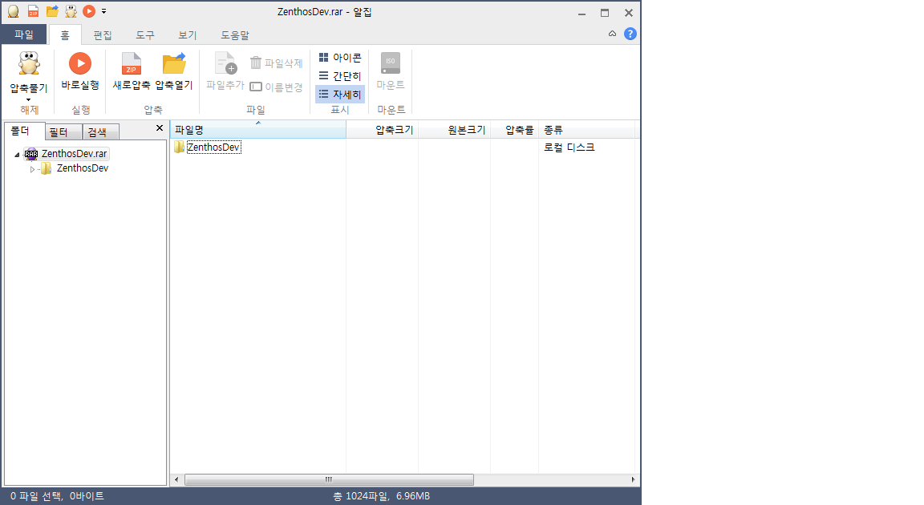This screenshot has width=924, height=505.
Task: Sort by 압축률 column header
Action: (514, 130)
